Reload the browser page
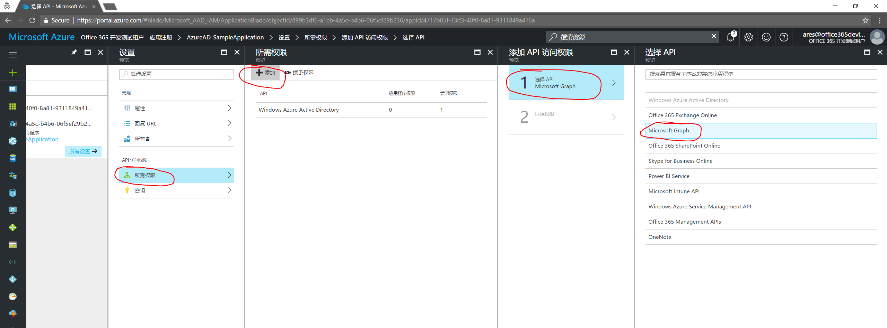Viewport: 887px width, 328px height. tap(32, 20)
